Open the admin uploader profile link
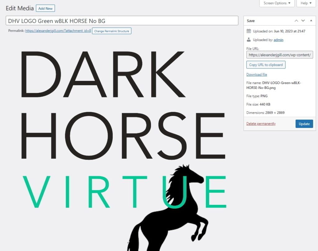Viewport: 318px width, 251px height. click(x=278, y=40)
